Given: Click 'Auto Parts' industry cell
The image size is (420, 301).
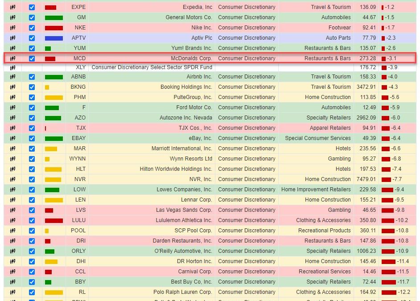Looking at the screenshot, I should [338, 38].
